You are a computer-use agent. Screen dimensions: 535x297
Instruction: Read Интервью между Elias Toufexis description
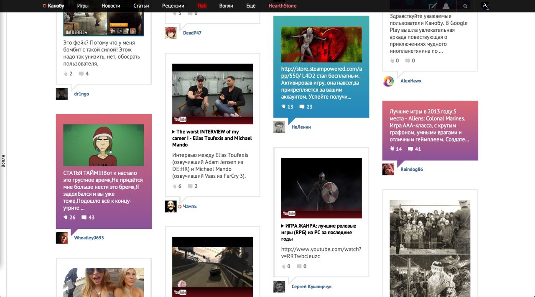tap(210, 165)
